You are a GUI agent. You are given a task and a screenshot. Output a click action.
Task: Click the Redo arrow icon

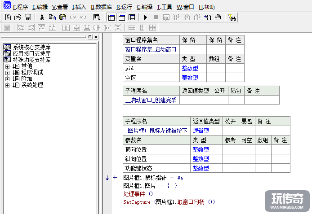[73, 17]
